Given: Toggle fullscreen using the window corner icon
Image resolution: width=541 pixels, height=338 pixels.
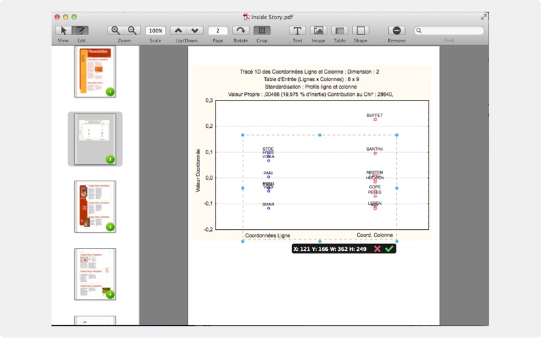Looking at the screenshot, I should [x=484, y=16].
